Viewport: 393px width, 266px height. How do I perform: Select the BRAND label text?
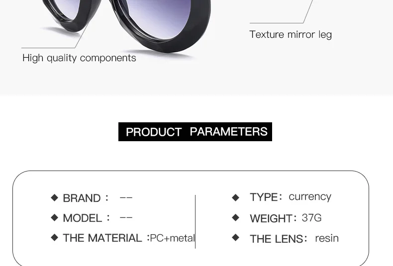pos(82,198)
